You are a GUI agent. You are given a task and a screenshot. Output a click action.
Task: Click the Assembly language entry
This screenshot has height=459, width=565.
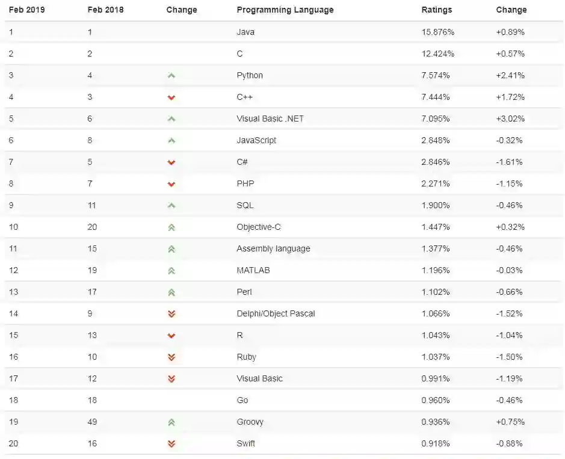(x=273, y=248)
